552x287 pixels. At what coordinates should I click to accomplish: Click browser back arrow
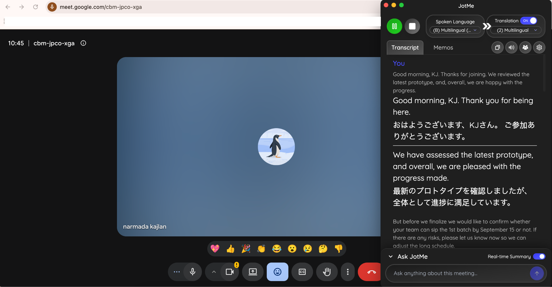(x=8, y=7)
